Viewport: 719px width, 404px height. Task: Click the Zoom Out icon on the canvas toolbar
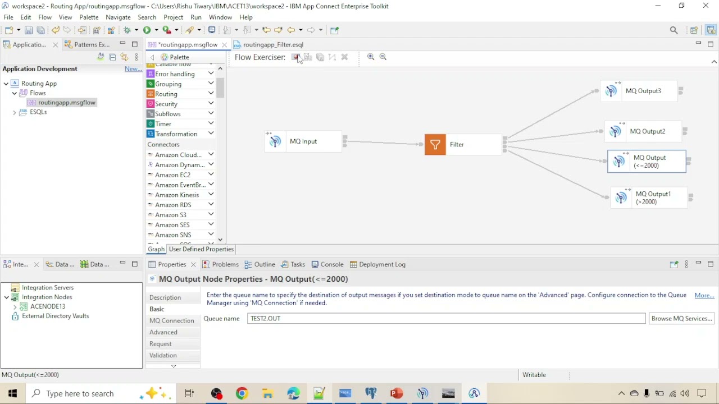(383, 57)
